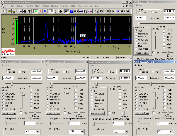Click the Omega impedance toolbar icon

(x=85, y=11)
